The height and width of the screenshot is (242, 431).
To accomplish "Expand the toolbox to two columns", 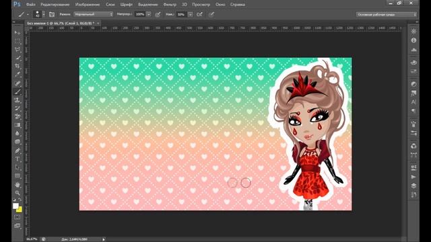I will point(13,22).
